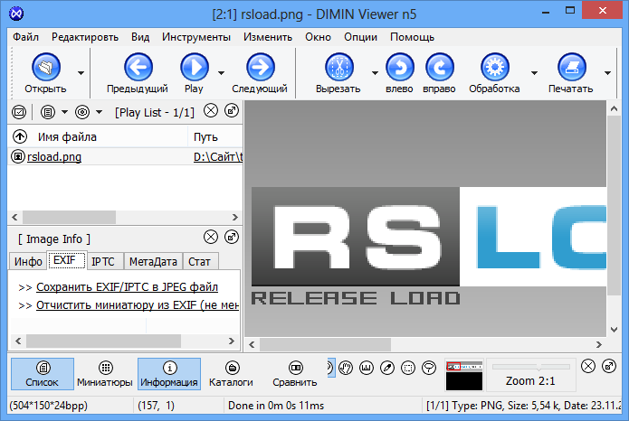Click play list horizontal scroll right arrow
The image size is (629, 421).
[x=235, y=217]
